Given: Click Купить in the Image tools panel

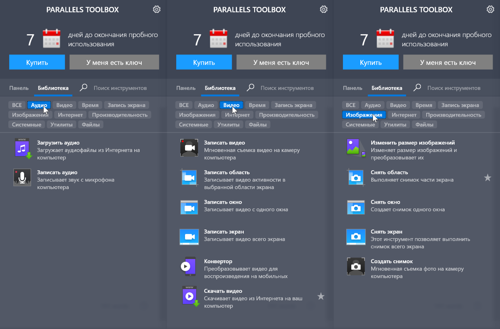Looking at the screenshot, I should 371,62.
